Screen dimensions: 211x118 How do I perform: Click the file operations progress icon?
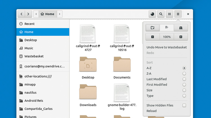click(x=152, y=14)
